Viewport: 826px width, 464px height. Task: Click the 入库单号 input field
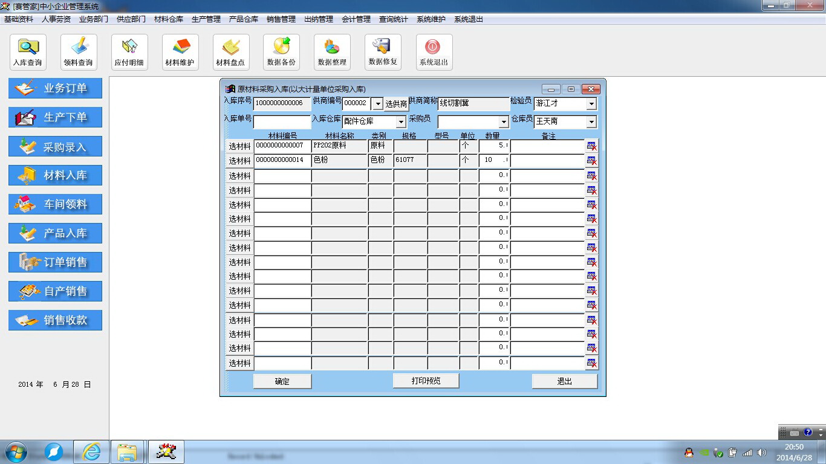coord(282,121)
